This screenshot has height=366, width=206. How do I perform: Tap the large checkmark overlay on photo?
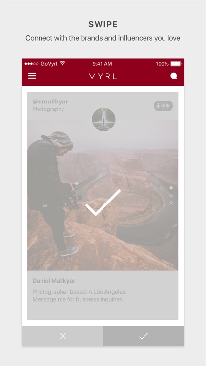coord(103,203)
